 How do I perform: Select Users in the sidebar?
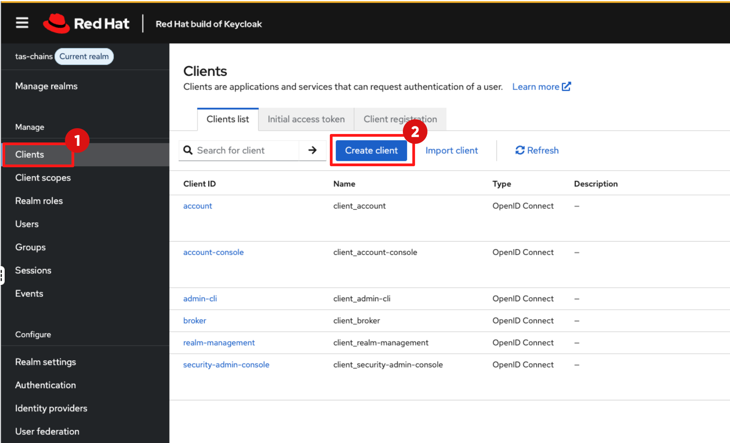pyautogui.click(x=27, y=224)
